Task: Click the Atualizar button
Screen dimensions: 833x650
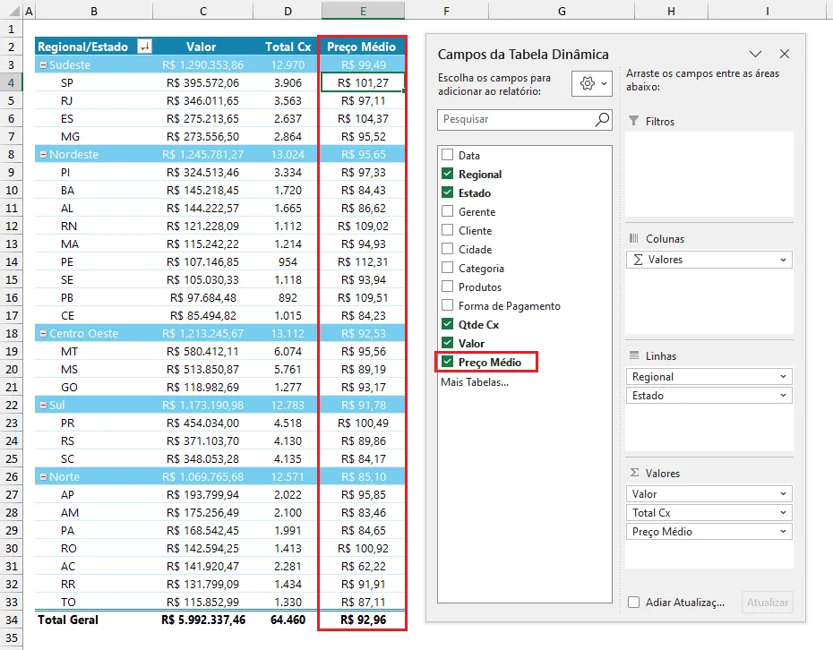Action: (x=767, y=603)
